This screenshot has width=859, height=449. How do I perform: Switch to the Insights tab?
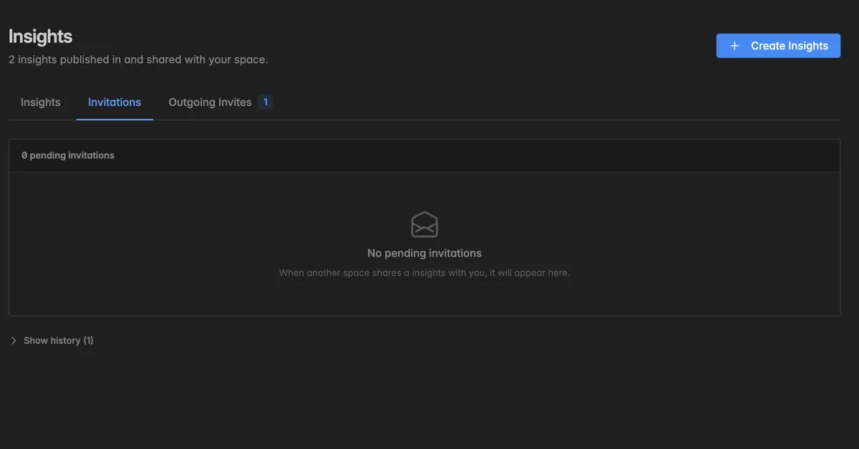(x=41, y=102)
